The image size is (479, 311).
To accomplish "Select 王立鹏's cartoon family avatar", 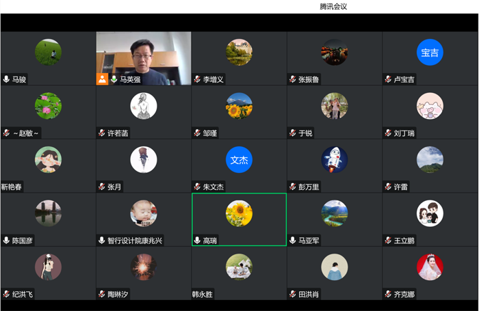I will coord(430,213).
